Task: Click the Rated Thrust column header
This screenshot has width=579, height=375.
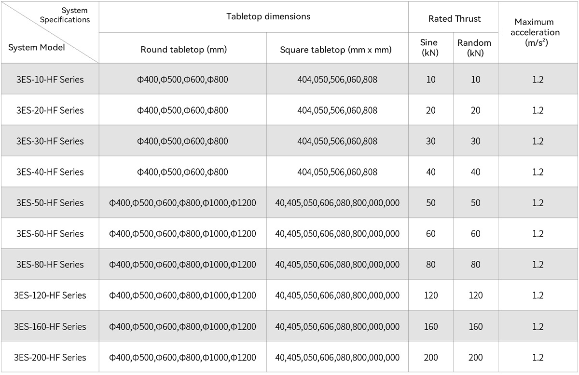Action: [x=453, y=19]
